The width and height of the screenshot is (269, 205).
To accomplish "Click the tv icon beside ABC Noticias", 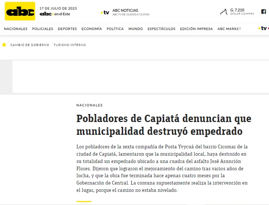I will pos(105,12).
